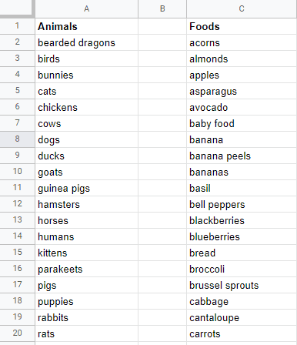Select column A header

click(86, 8)
